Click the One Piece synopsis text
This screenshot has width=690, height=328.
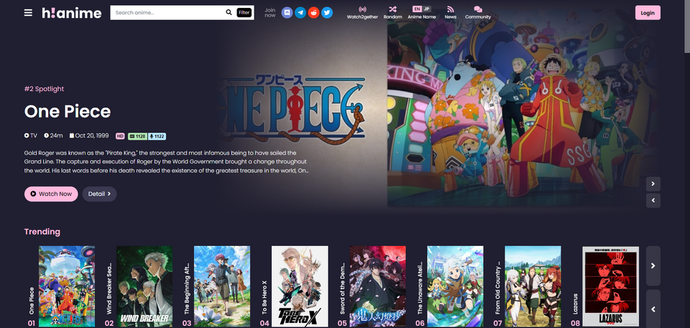point(167,162)
